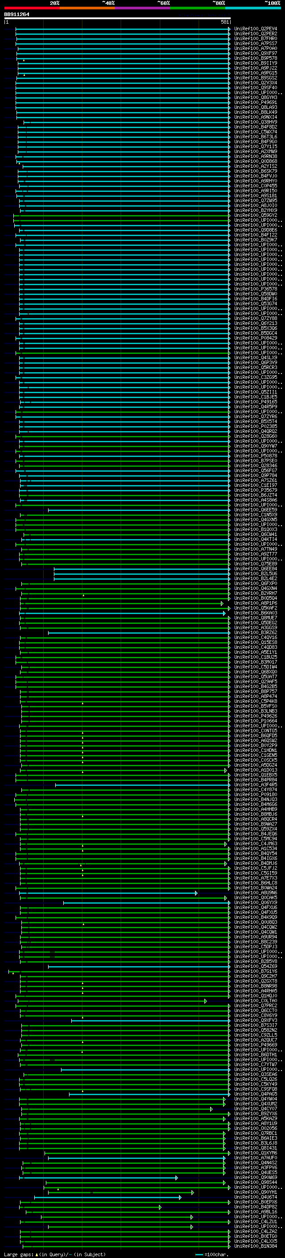Viewport: 285px width, 1258px height.
Task: Select hit UniRef100_B9SGS2
Action: click(256, 78)
